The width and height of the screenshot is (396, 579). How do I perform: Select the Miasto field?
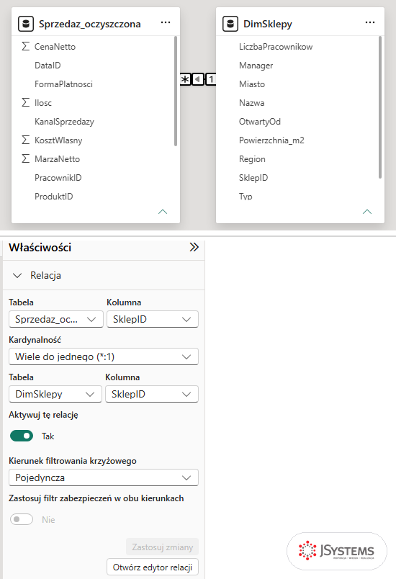tap(252, 84)
